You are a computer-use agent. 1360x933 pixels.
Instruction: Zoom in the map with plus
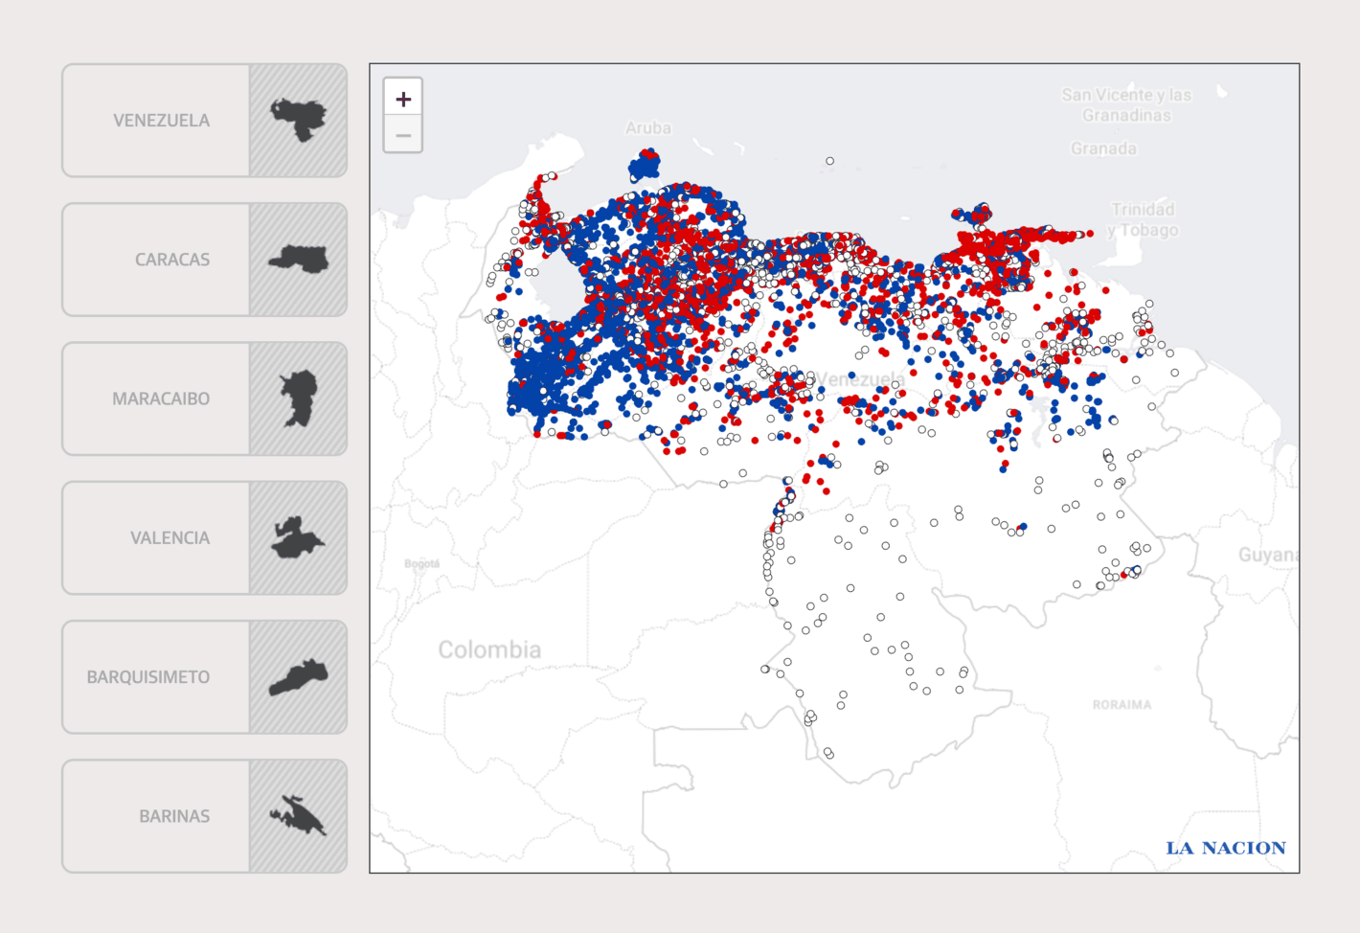pyautogui.click(x=403, y=99)
